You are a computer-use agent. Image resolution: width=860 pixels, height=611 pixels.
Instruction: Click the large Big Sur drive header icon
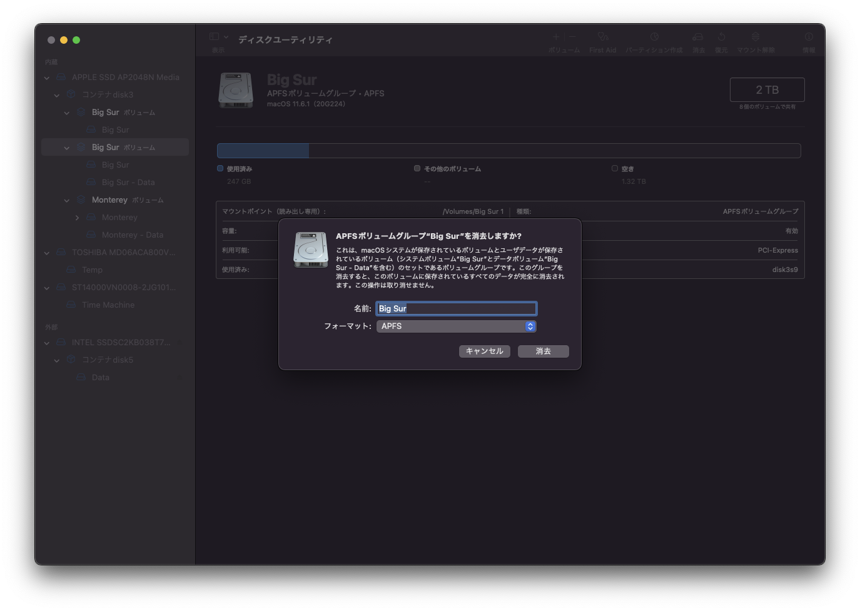(x=236, y=90)
